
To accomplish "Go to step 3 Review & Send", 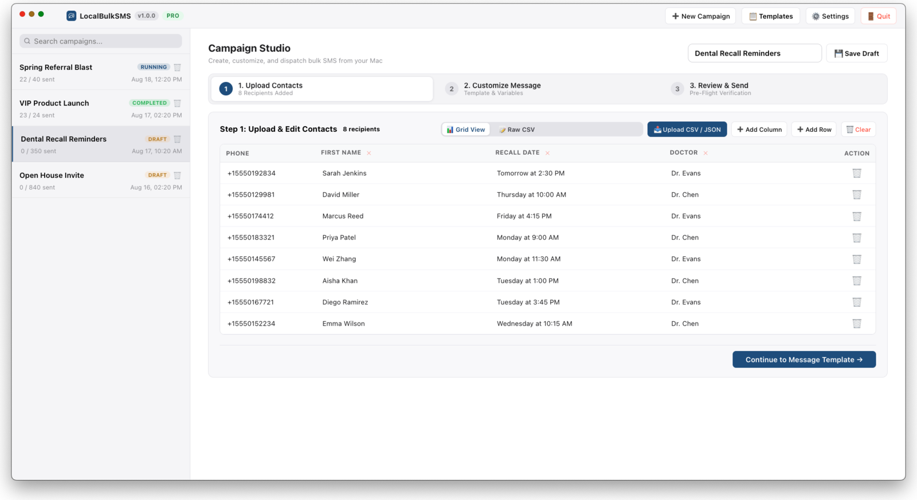I will (774, 89).
